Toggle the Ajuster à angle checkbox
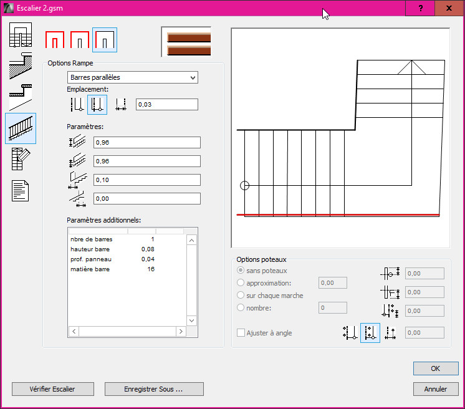This screenshot has width=465, height=409. [241, 332]
